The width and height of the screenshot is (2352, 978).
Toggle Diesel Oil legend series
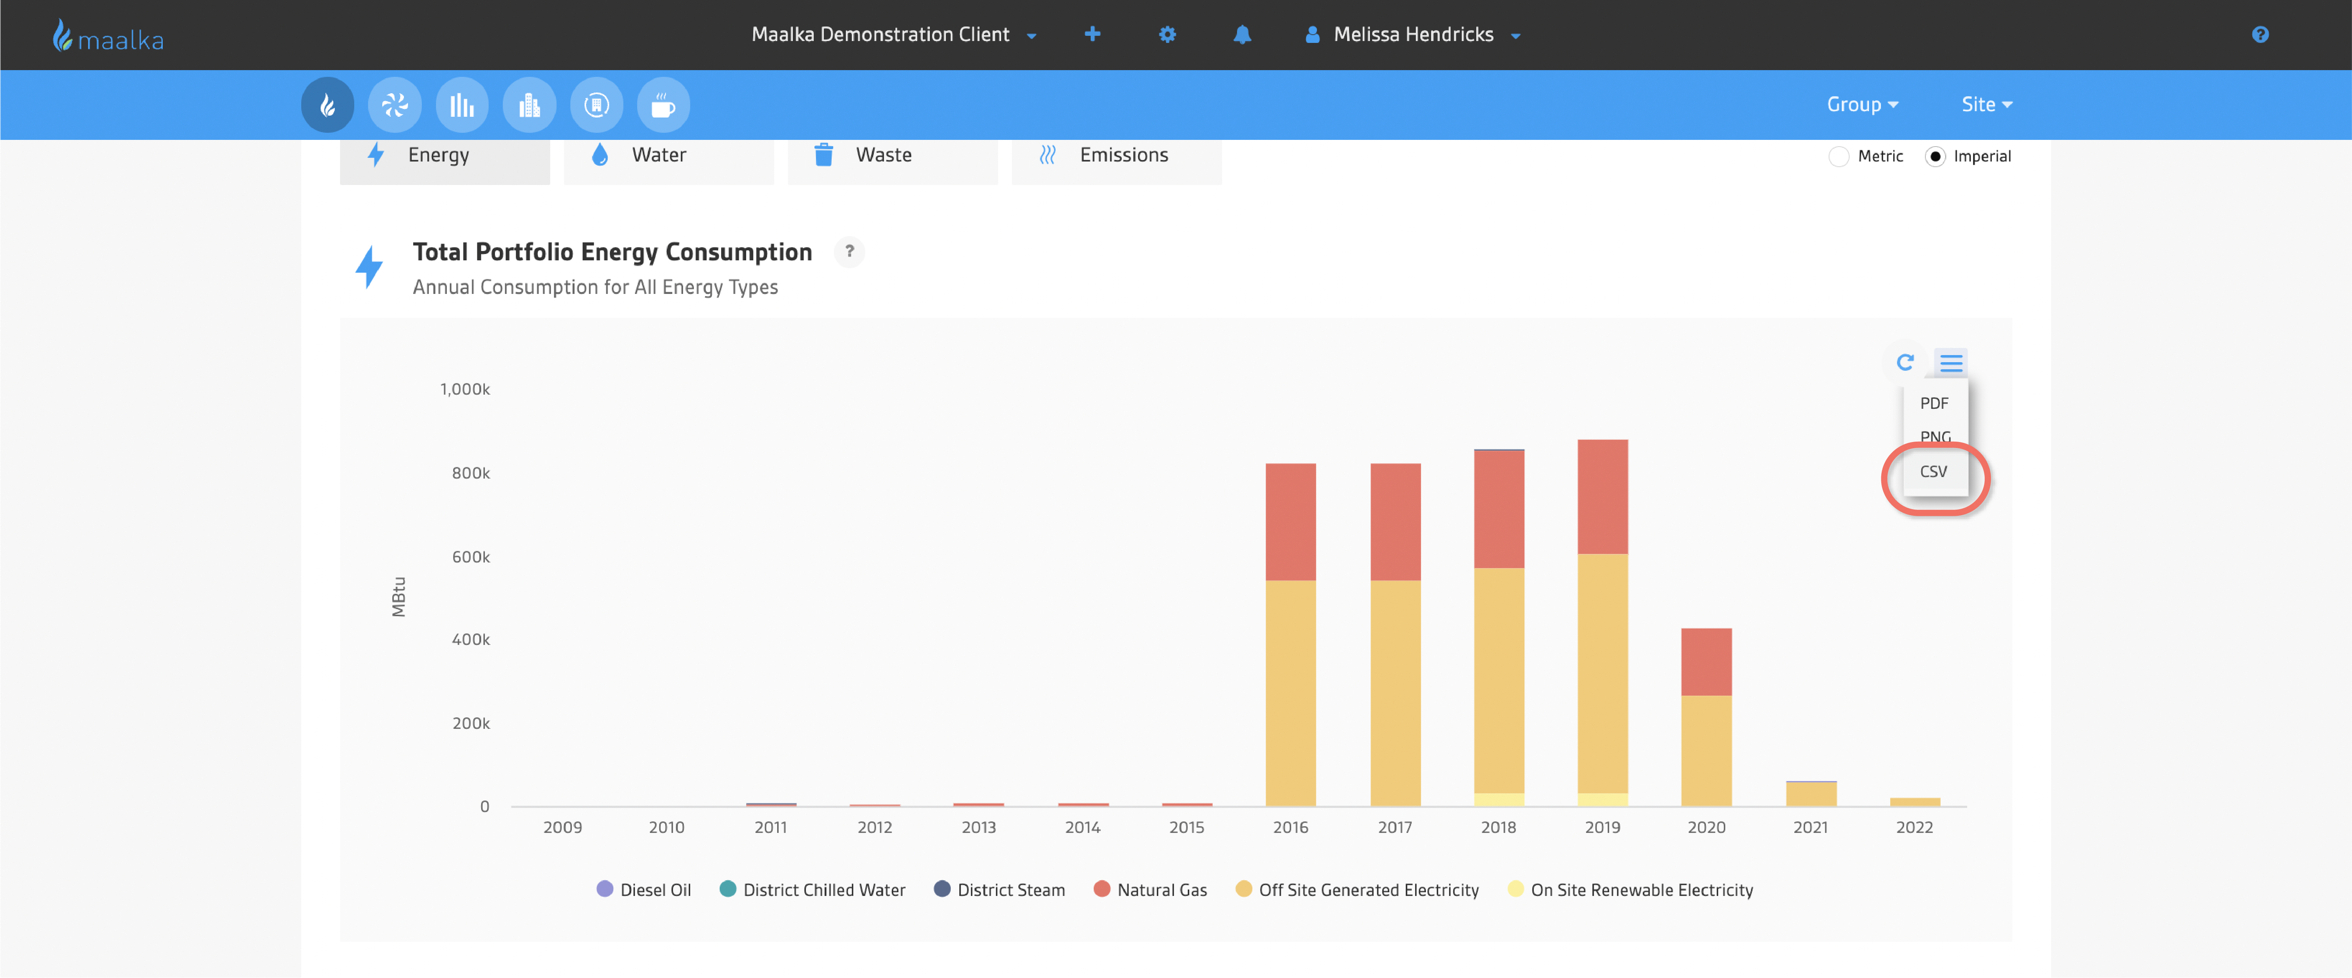(x=644, y=890)
